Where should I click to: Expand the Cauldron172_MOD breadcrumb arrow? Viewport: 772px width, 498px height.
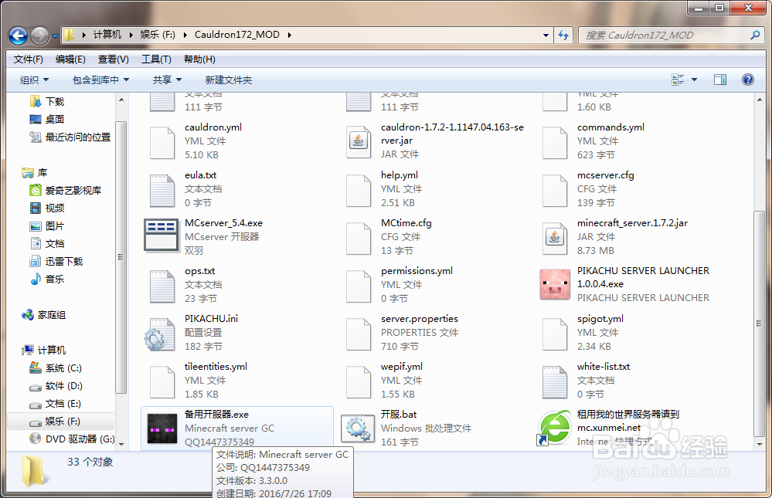point(290,35)
